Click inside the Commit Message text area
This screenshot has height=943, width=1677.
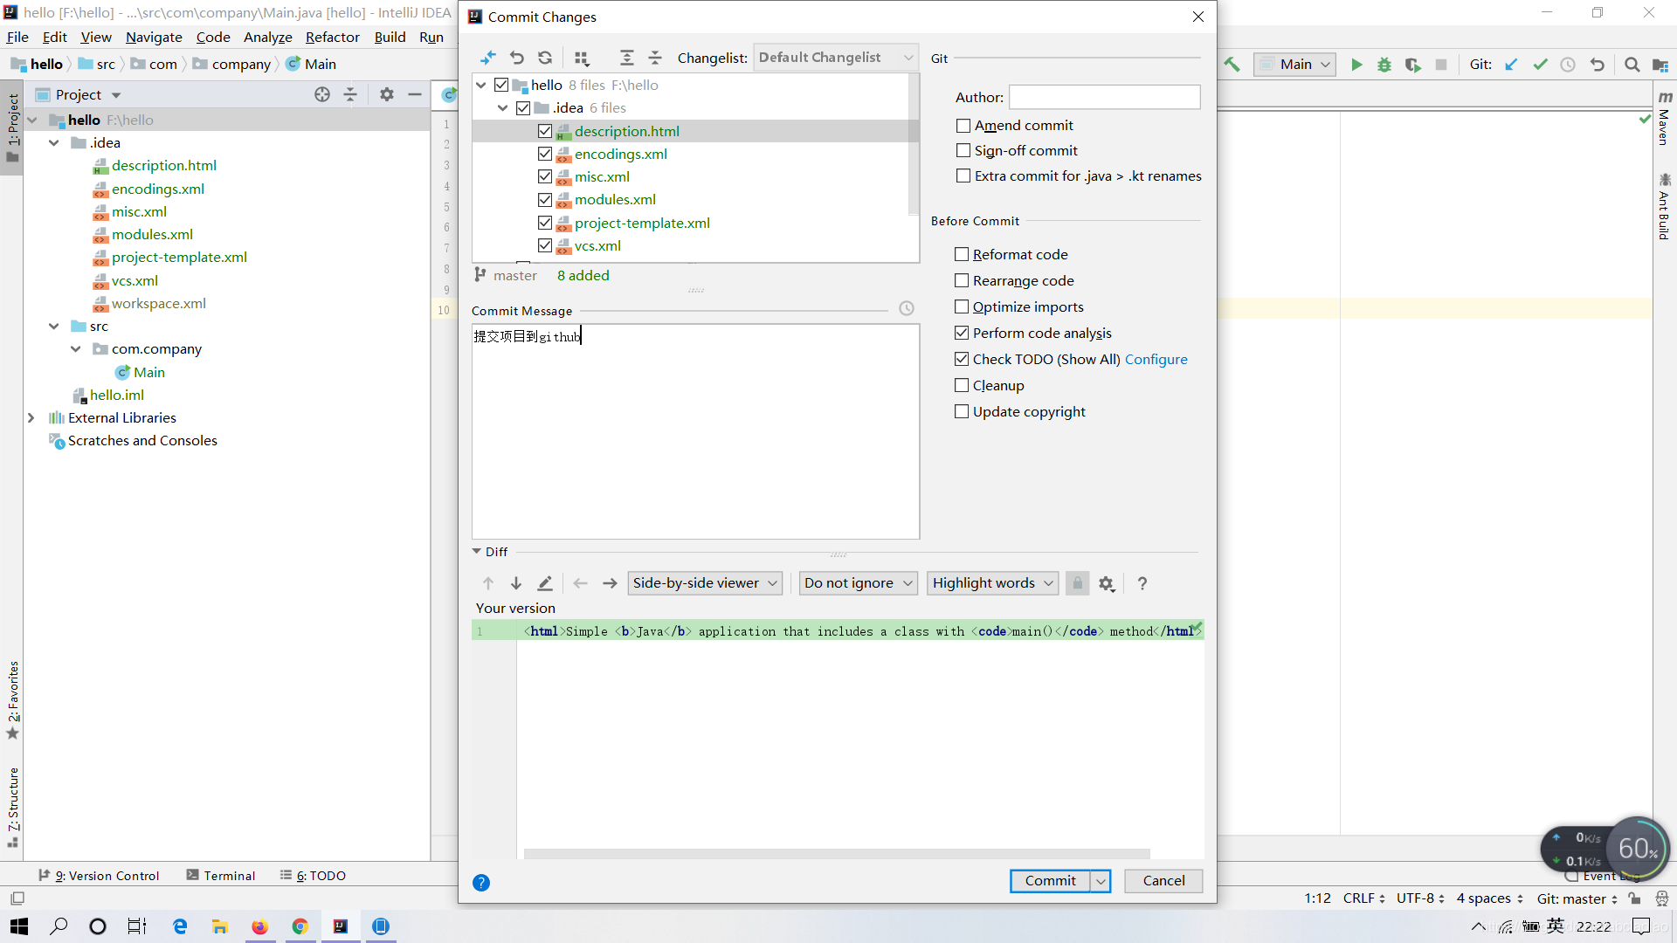pyautogui.click(x=695, y=431)
